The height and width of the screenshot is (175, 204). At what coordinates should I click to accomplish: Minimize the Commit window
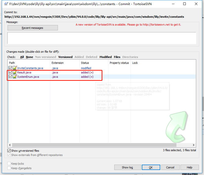pos(173,4)
